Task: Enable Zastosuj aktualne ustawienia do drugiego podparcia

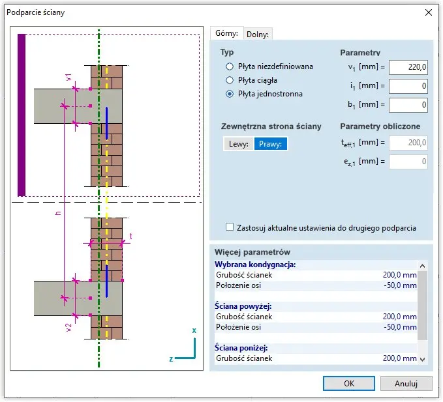Action: (230, 227)
